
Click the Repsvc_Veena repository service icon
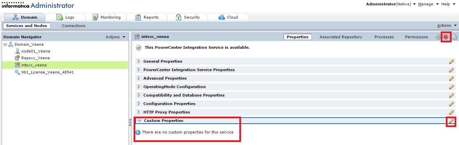[x=18, y=58]
